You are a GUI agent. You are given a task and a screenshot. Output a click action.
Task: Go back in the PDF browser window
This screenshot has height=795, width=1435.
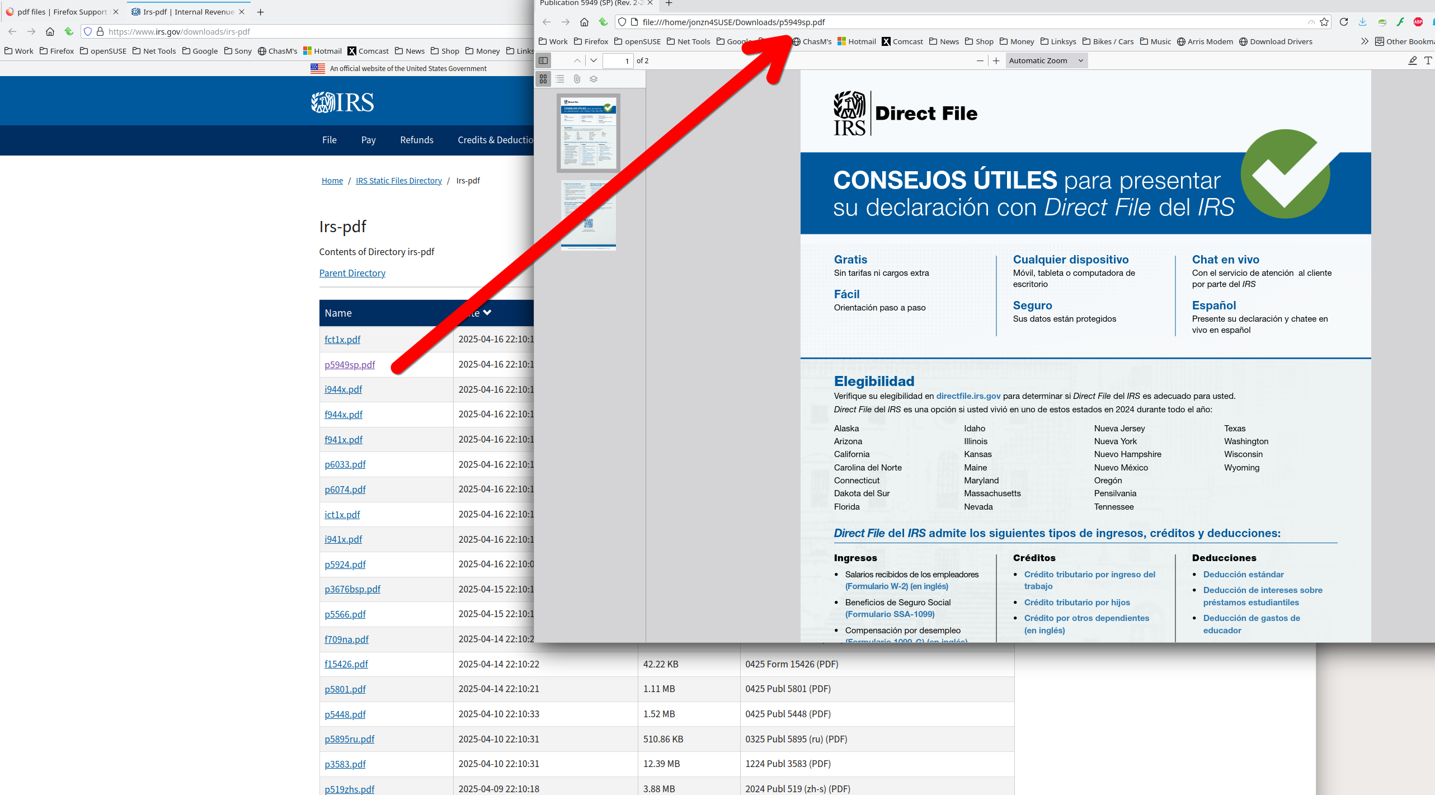547,22
